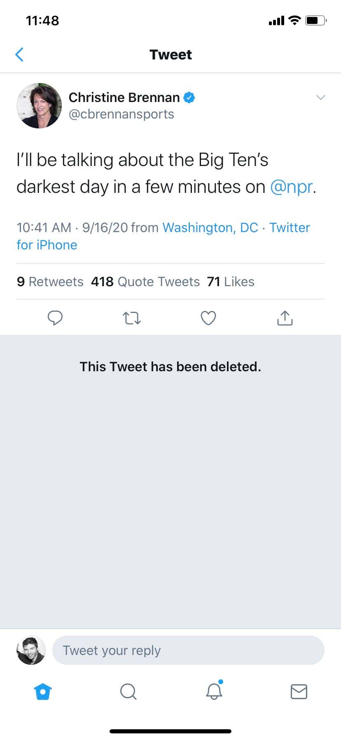View the 9 Retweets list
This screenshot has width=341, height=740.
pos(50,282)
